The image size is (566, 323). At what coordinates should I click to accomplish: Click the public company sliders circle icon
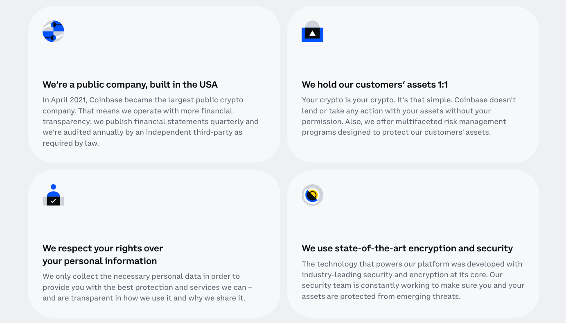point(53,31)
